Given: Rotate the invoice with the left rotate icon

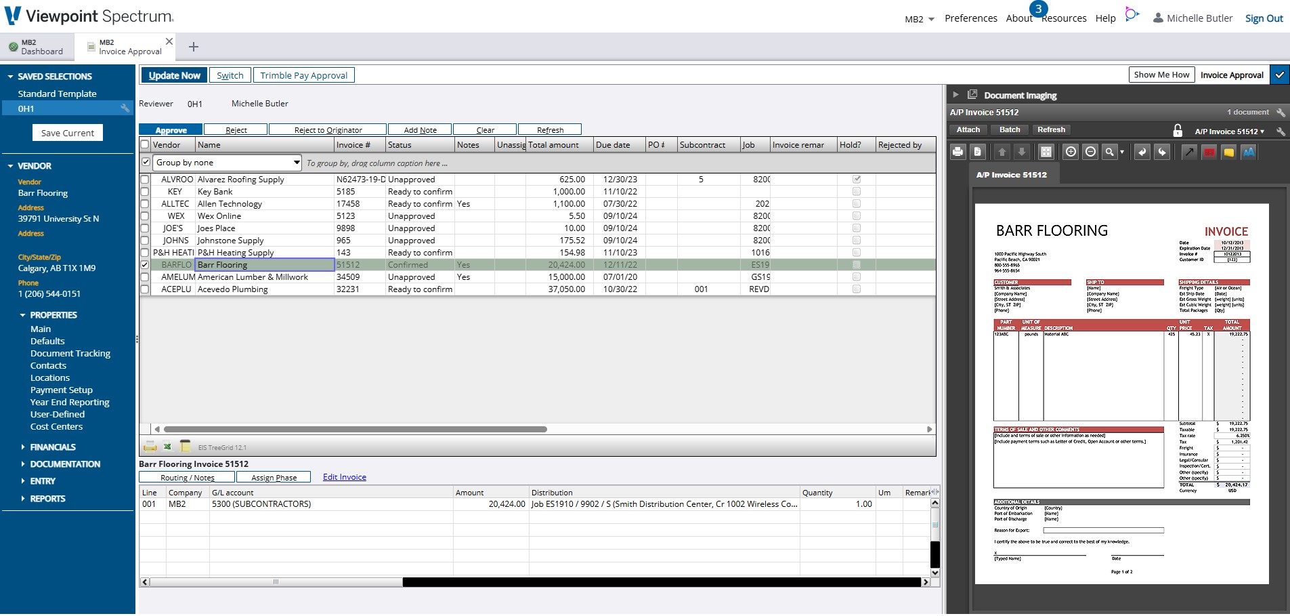Looking at the screenshot, I should tap(1142, 151).
